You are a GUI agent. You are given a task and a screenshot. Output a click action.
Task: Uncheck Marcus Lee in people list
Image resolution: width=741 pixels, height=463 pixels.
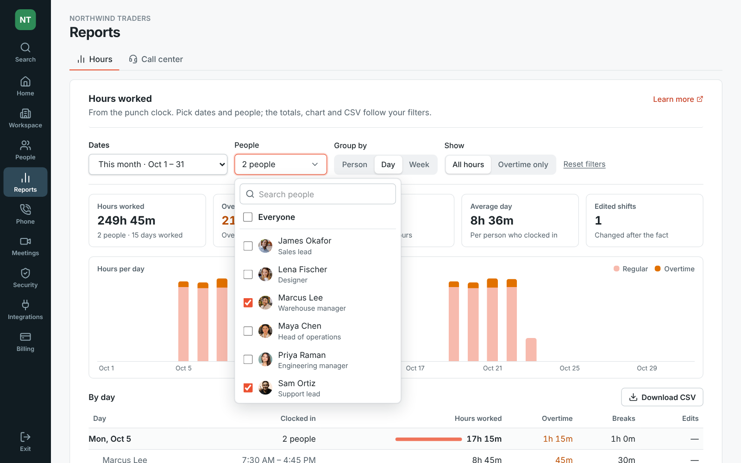(248, 303)
